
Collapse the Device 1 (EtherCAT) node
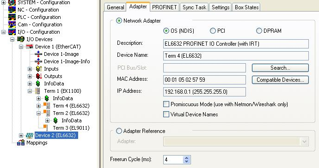[x=21, y=47]
